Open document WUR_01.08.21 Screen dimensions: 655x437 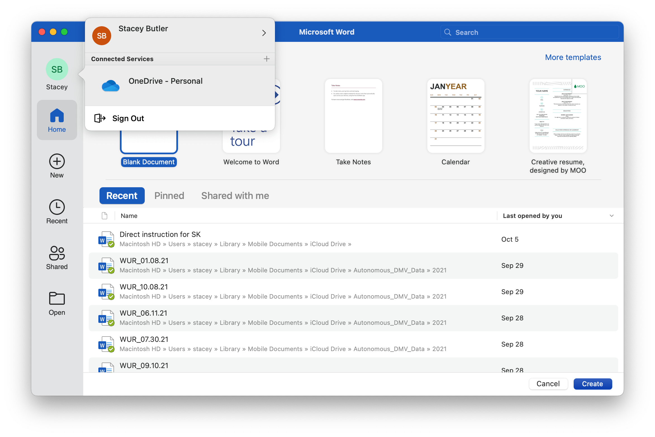point(353,265)
